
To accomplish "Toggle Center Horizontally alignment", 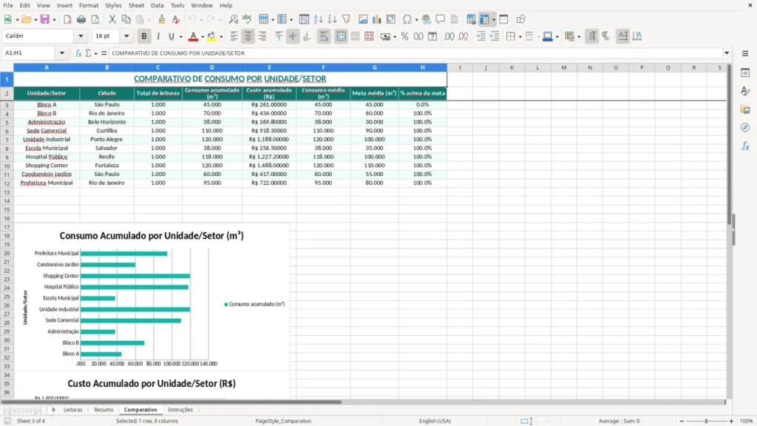I will pyautogui.click(x=248, y=36).
